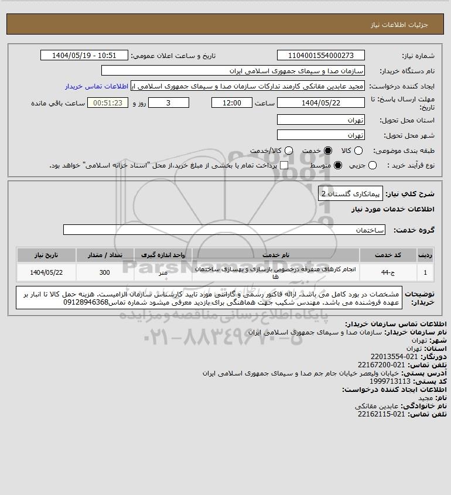Click the delivery city field تهران

click(x=320, y=135)
